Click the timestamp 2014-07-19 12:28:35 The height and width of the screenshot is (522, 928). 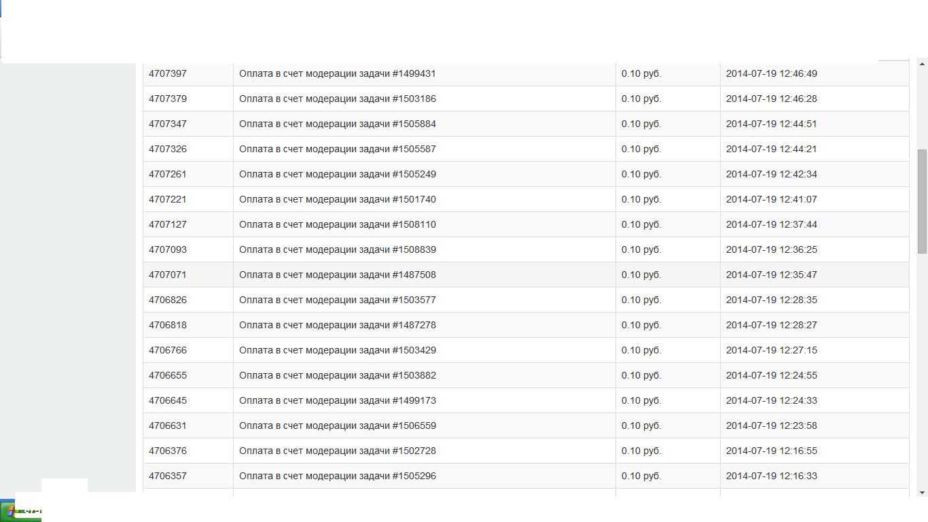point(771,300)
